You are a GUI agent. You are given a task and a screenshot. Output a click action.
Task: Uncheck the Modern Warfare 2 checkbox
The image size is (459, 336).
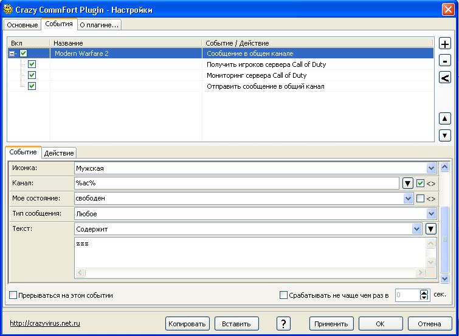coord(24,53)
